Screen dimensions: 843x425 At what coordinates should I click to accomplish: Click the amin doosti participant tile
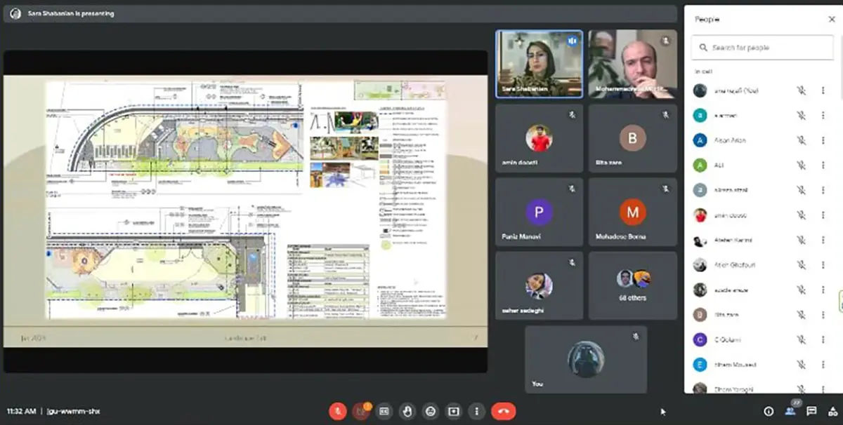tap(539, 138)
